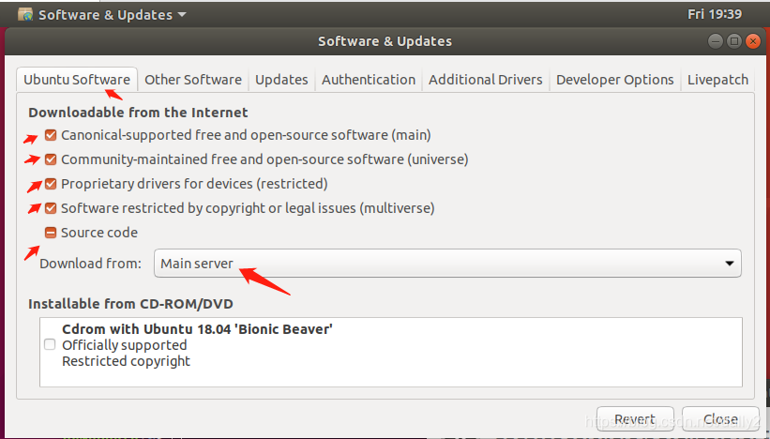Switch to the Livepatch tab
This screenshot has width=770, height=439.
717,80
